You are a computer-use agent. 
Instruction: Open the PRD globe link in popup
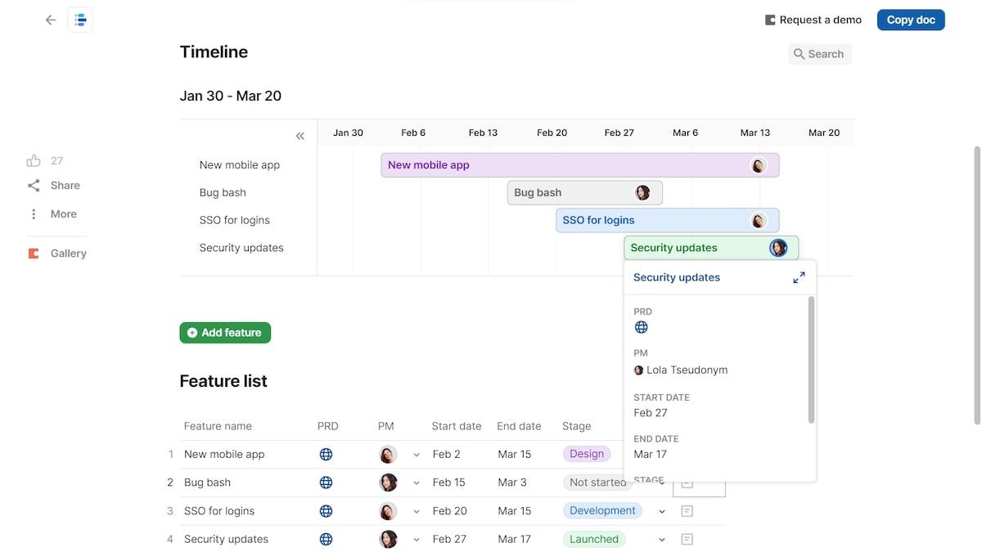[642, 327]
